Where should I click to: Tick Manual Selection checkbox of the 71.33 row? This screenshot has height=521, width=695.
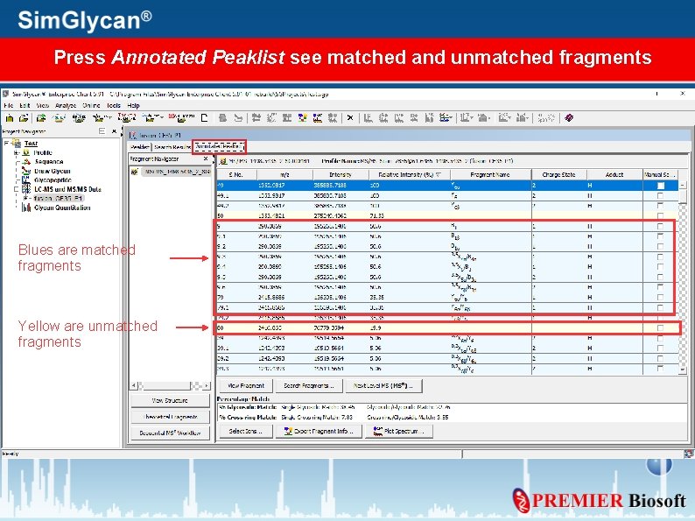661,216
